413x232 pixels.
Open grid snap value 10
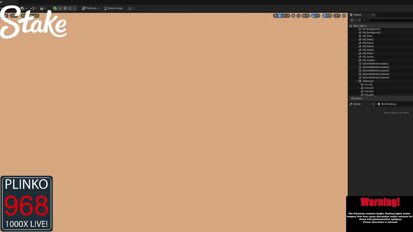point(308,16)
